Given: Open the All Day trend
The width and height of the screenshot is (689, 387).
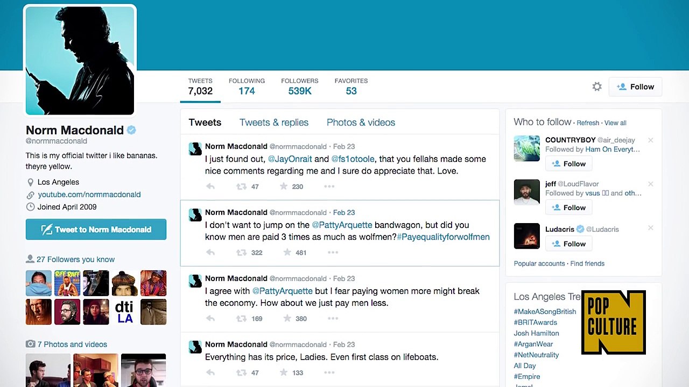Looking at the screenshot, I should (x=525, y=365).
